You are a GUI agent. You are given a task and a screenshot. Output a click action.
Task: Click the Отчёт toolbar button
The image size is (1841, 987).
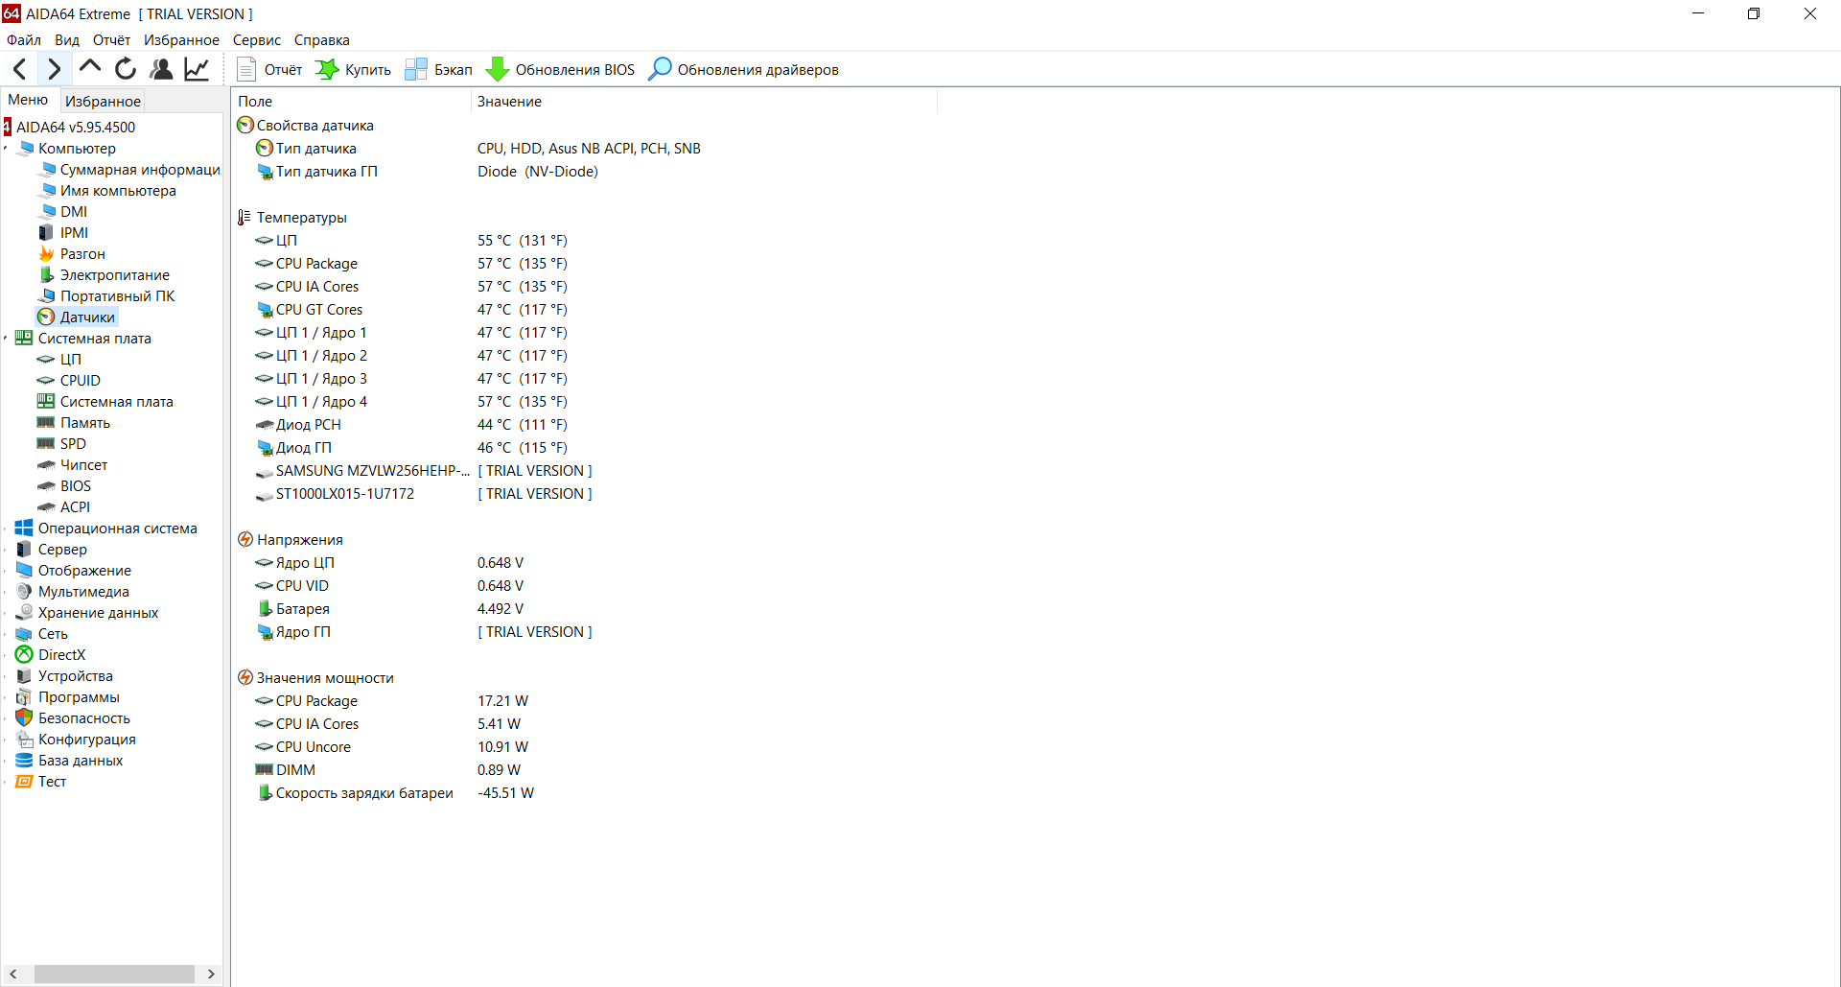269,70
